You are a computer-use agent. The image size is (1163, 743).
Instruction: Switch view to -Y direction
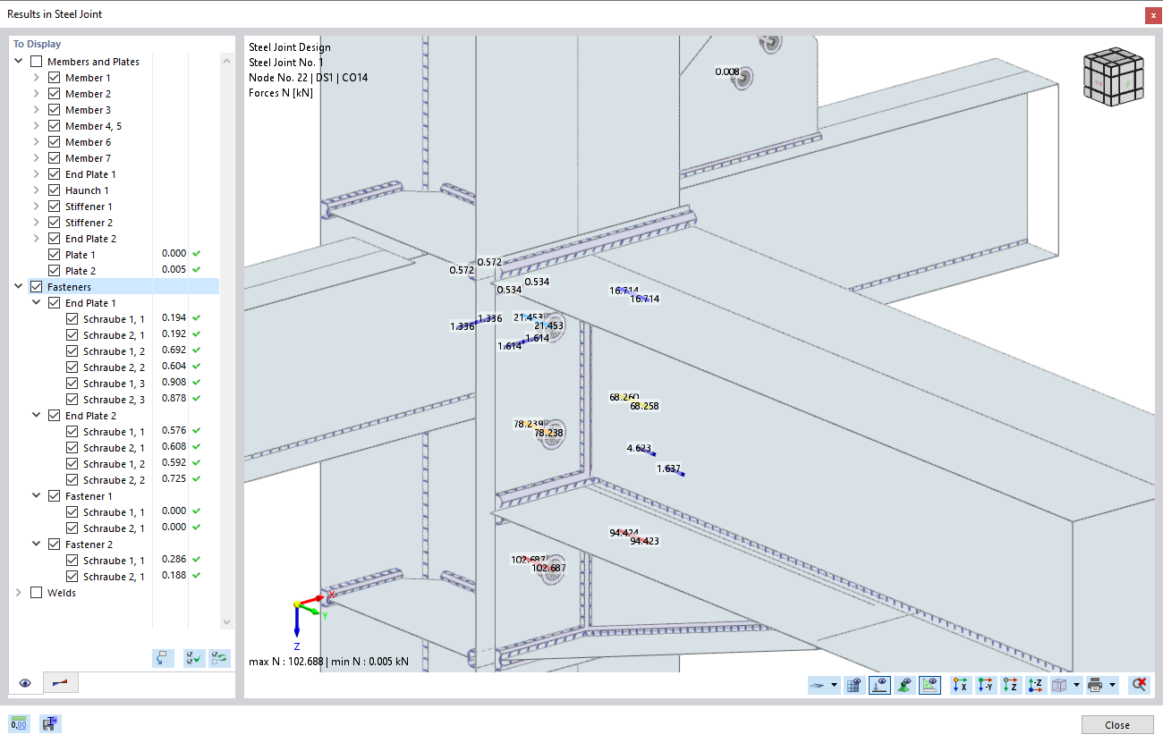tap(985, 684)
